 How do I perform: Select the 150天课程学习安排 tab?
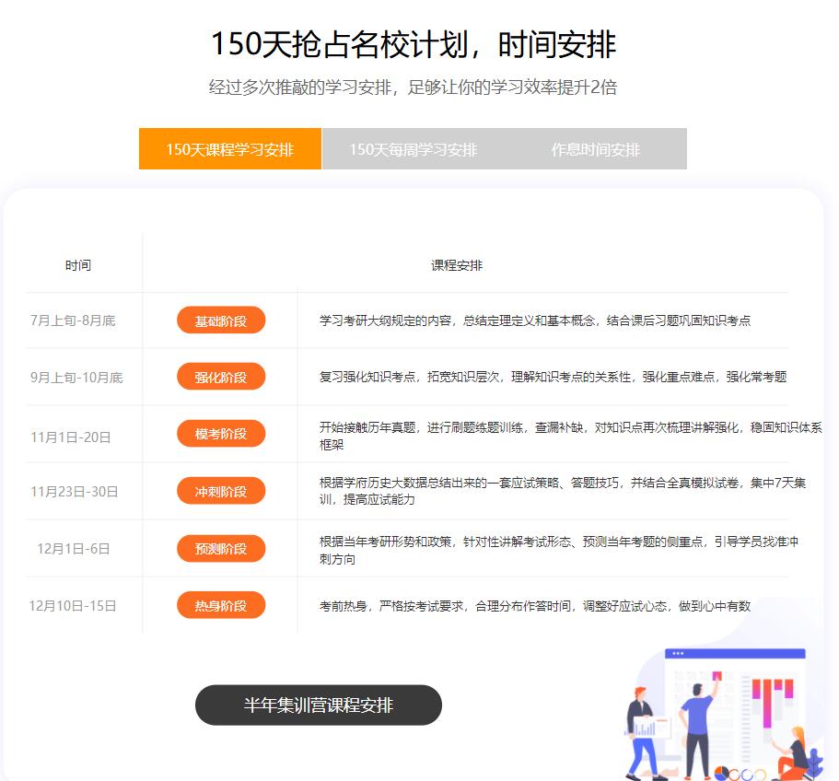pos(230,148)
